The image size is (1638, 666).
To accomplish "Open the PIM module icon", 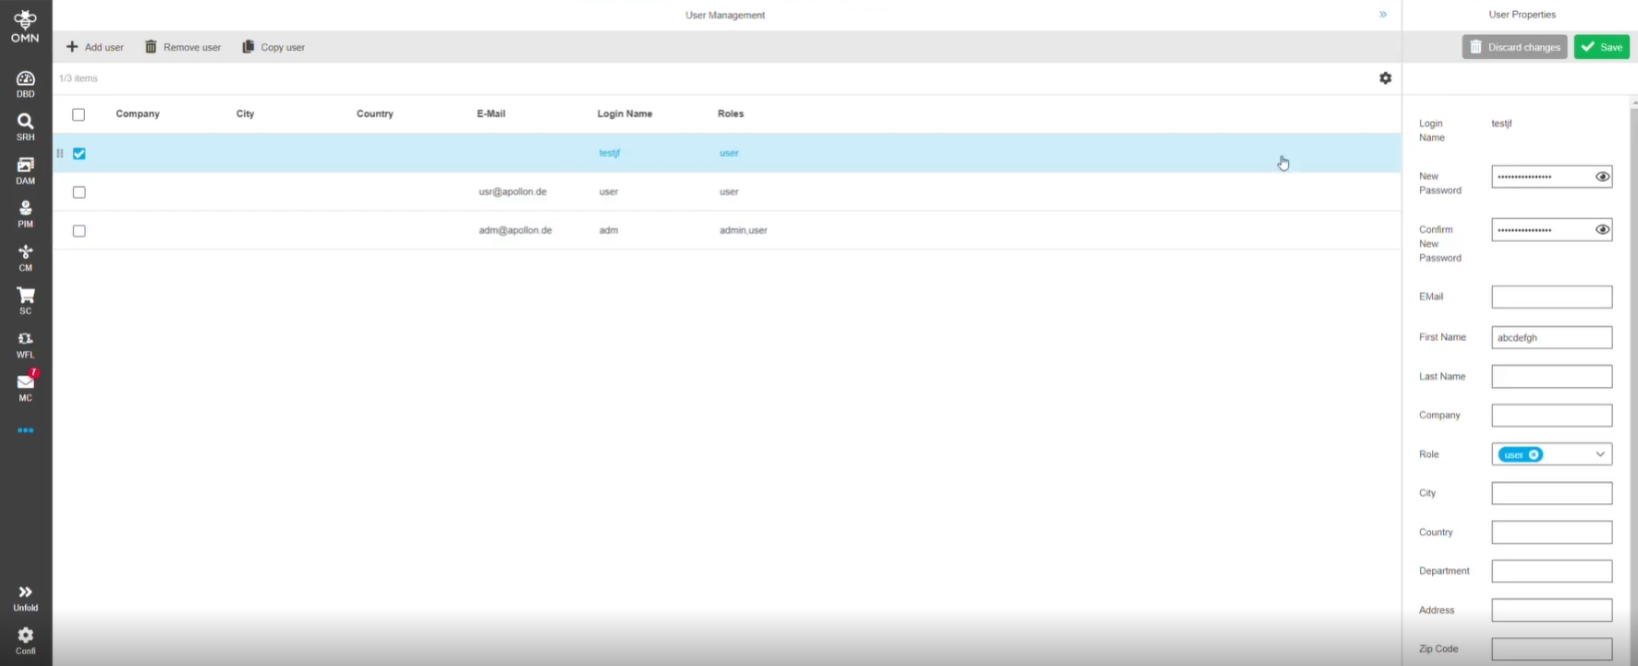I will click(x=25, y=213).
